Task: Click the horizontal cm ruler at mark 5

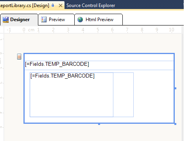Action: 98,30
